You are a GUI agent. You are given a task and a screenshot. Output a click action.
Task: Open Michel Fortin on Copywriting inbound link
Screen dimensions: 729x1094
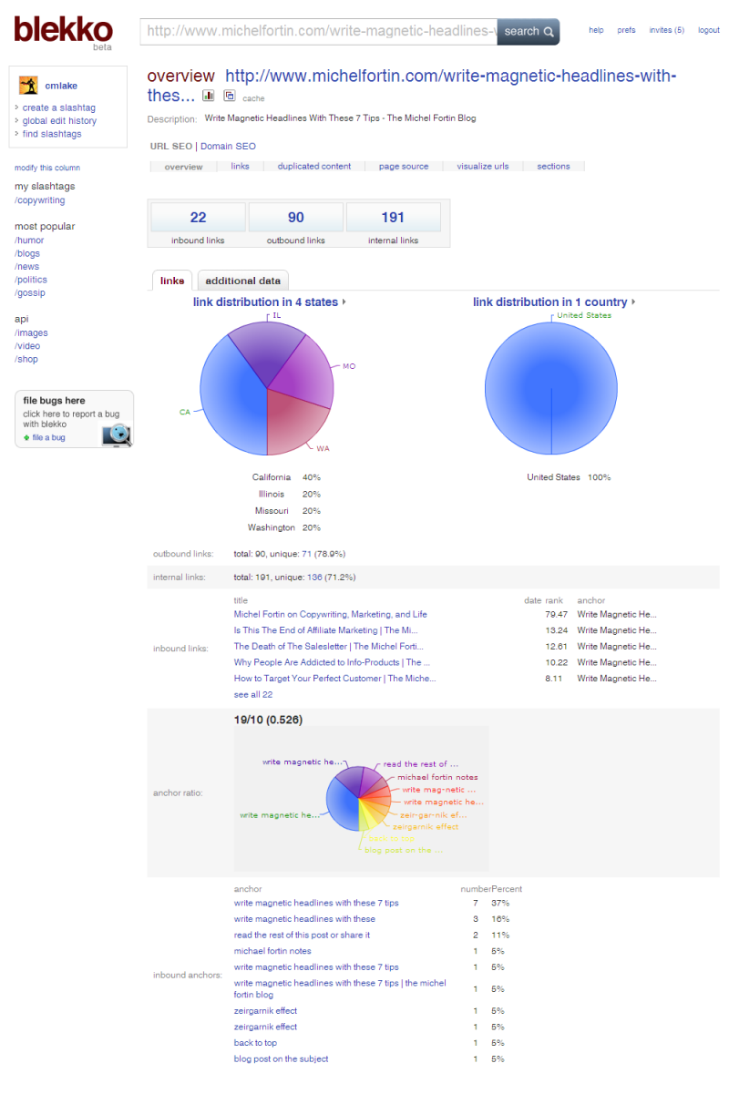(330, 614)
